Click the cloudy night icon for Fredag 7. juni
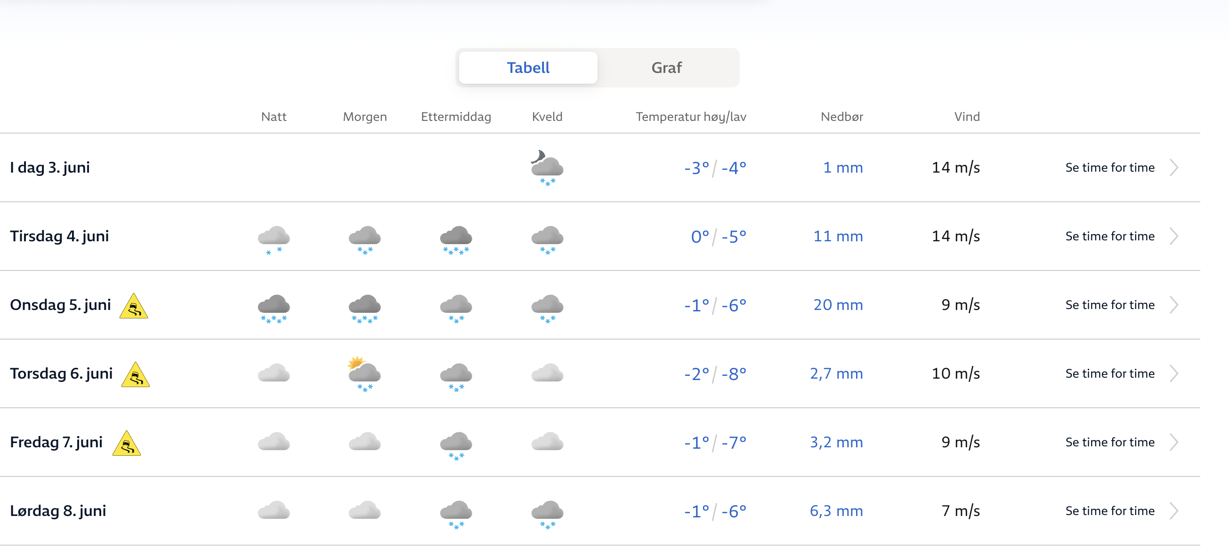1229x555 pixels. point(274,442)
